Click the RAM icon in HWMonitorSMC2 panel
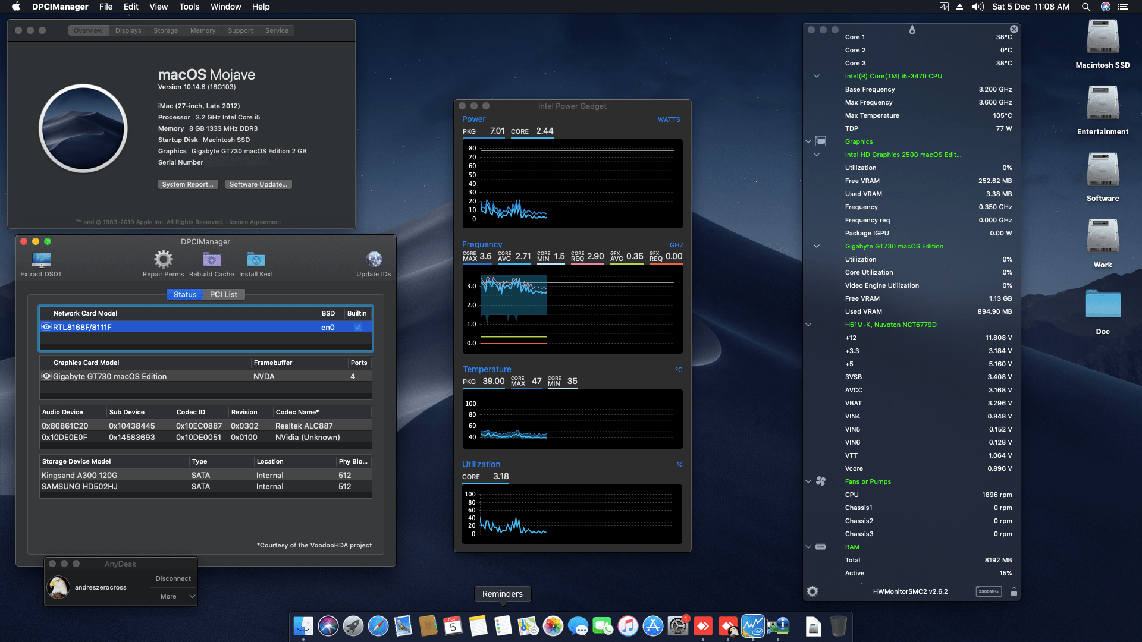Viewport: 1142px width, 642px height. [821, 547]
